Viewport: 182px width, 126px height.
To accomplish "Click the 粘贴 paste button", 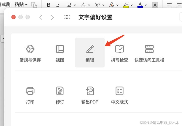I will [19, 5].
